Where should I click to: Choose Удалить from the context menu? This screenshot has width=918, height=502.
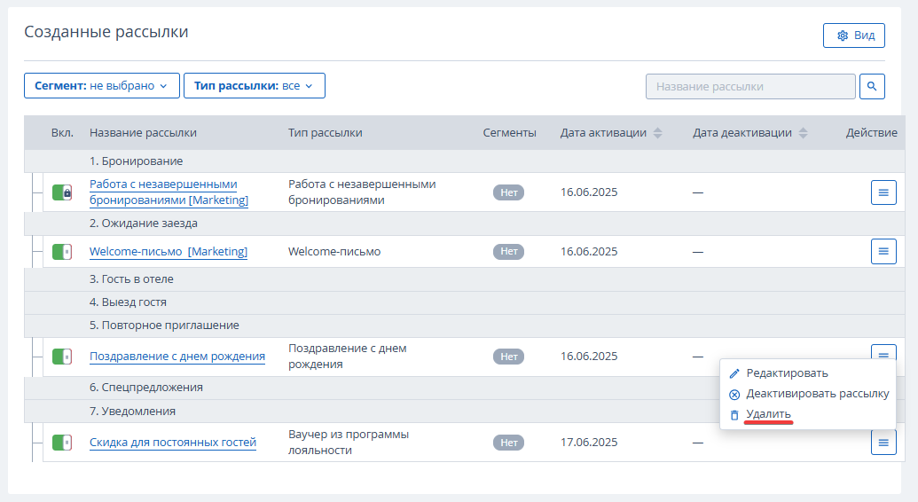[768, 414]
